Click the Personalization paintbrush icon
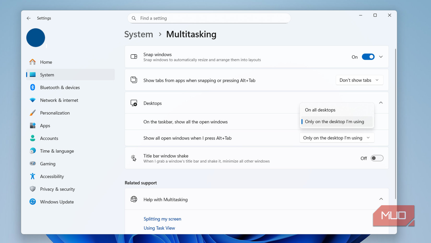The height and width of the screenshot is (243, 431). [33, 113]
